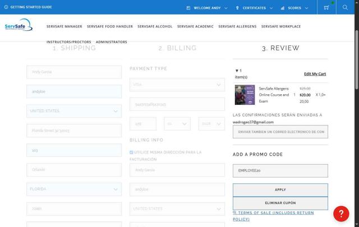Expand the Welcome Andy dropdown

[226, 8]
